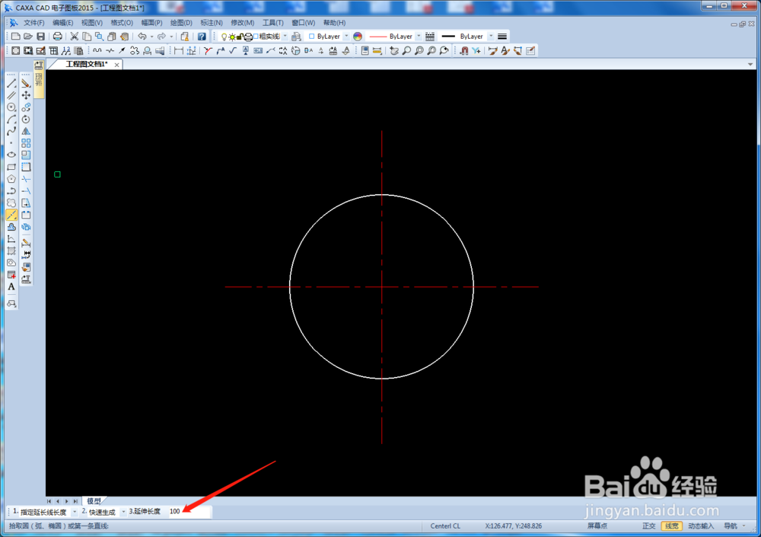Click the 延伸长度 value field showing 100

coord(189,511)
